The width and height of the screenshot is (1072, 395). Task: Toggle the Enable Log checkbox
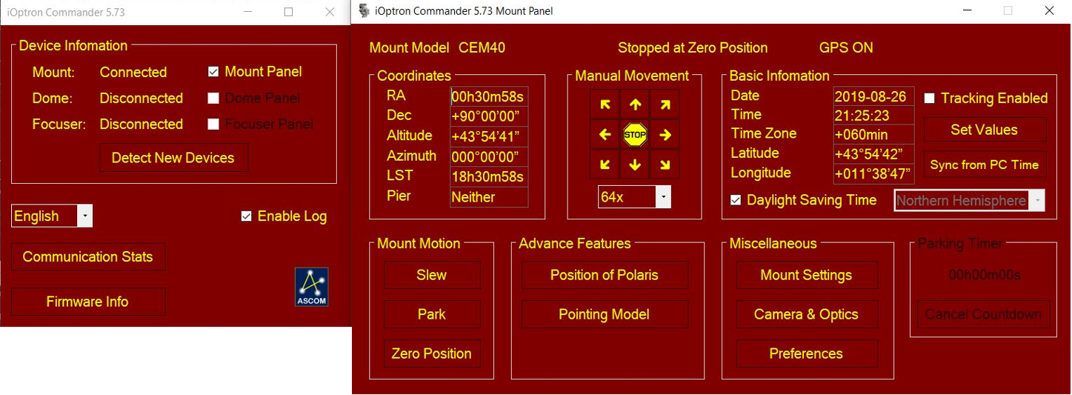[247, 216]
